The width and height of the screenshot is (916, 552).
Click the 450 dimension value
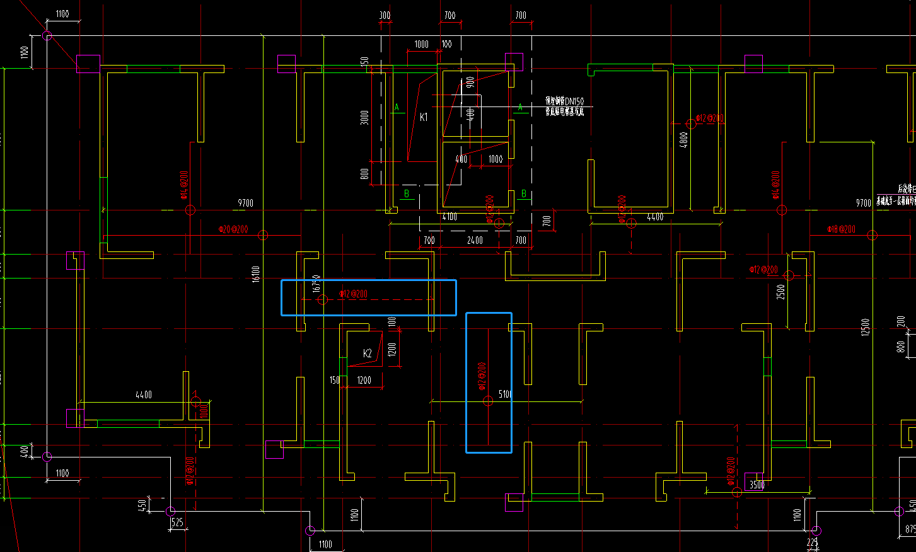(x=142, y=505)
